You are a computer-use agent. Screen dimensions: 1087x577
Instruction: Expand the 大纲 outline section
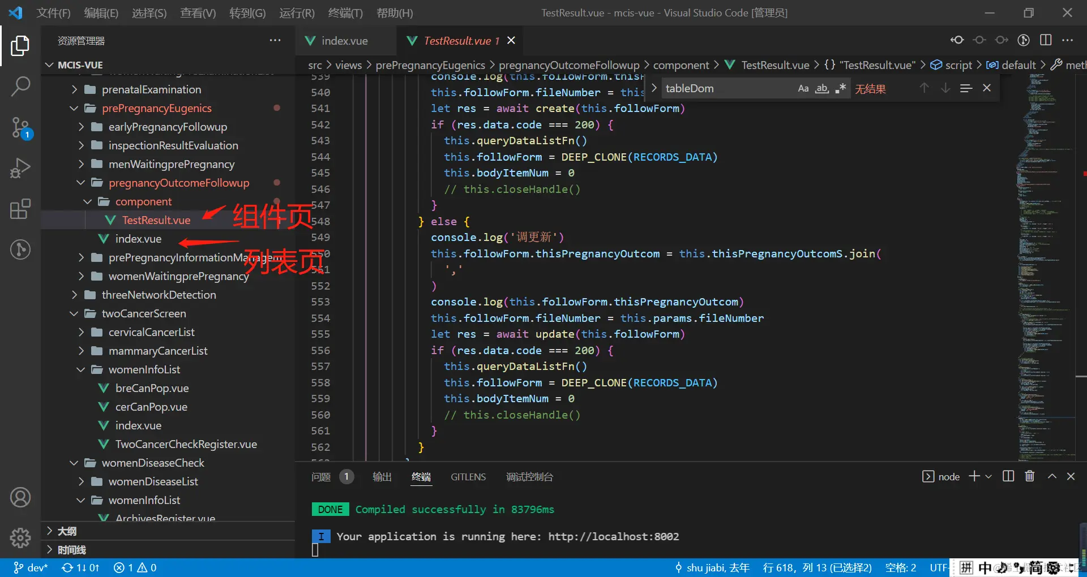pos(168,531)
